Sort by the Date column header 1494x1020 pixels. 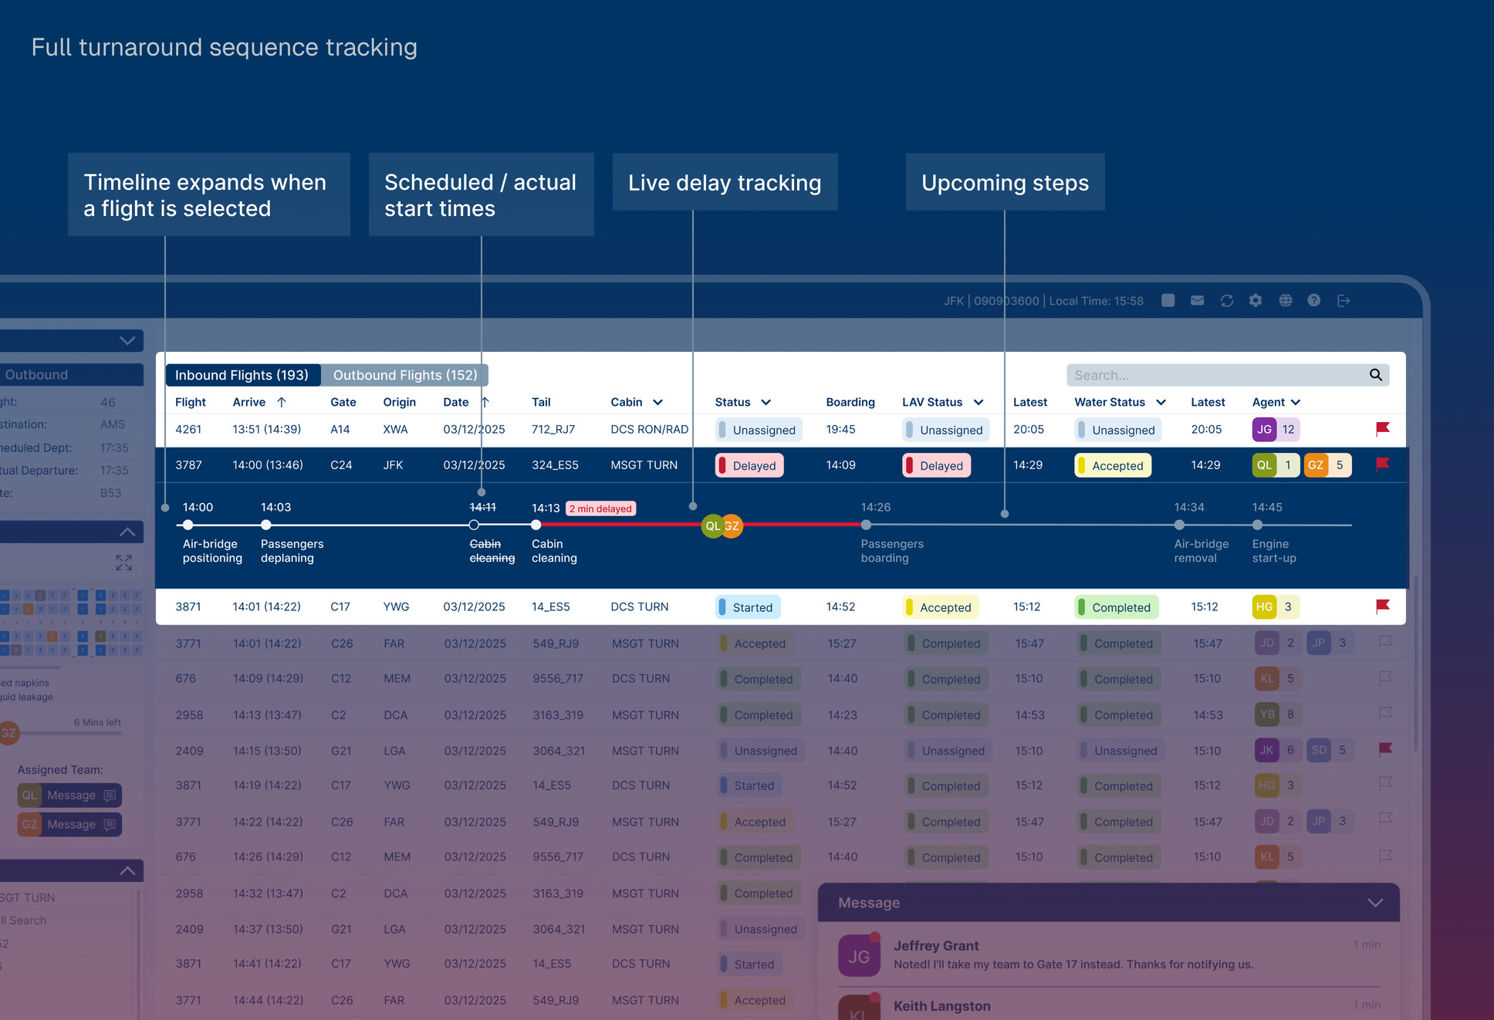pyautogui.click(x=465, y=402)
